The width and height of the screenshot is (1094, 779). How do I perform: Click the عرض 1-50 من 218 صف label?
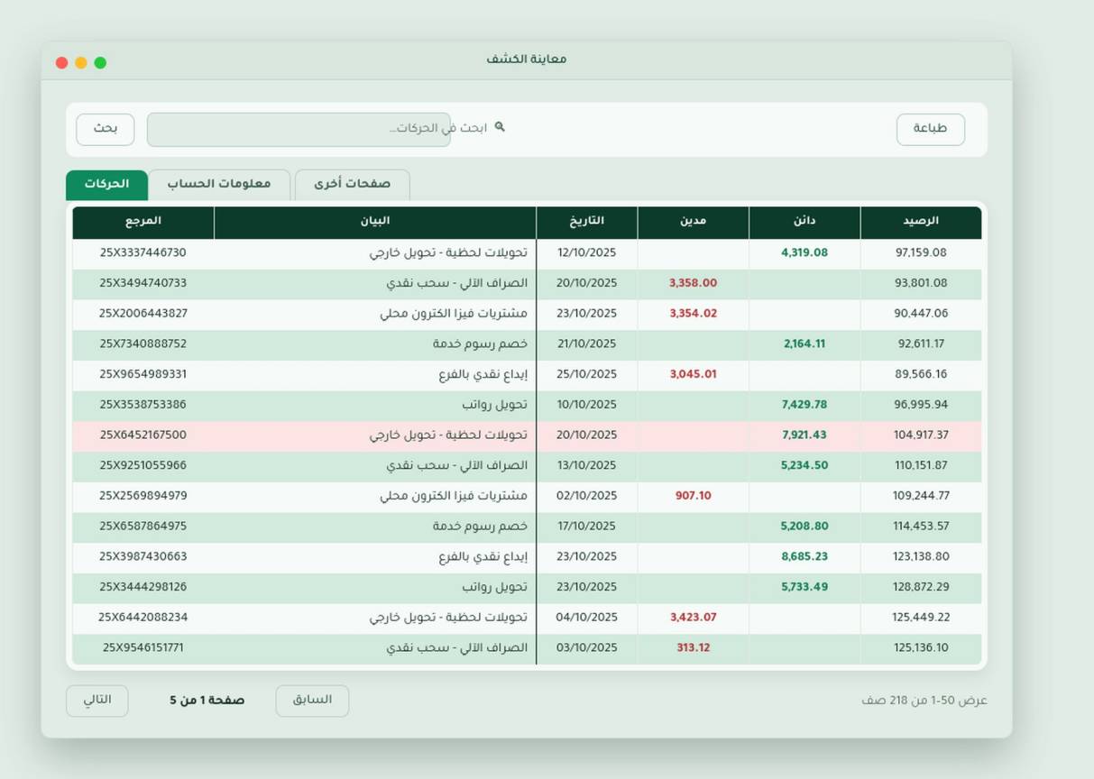point(924,701)
